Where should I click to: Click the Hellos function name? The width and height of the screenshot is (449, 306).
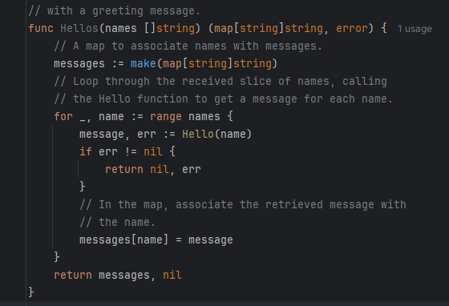pos(79,29)
